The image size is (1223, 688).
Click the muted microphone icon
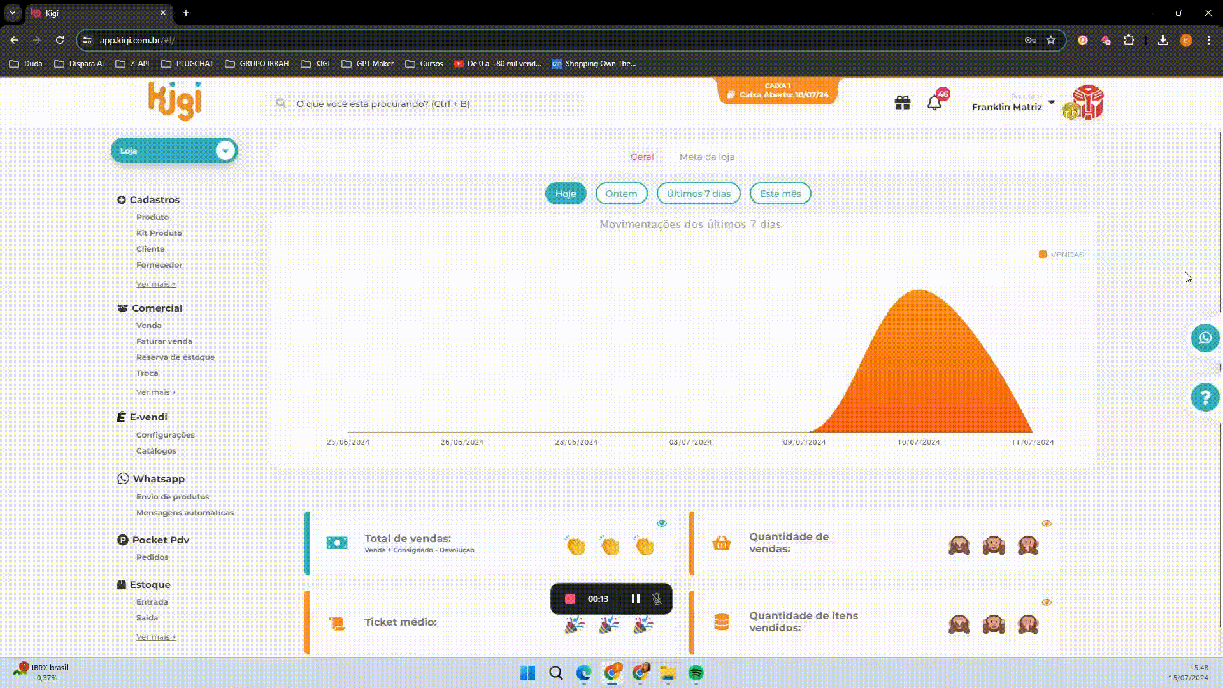coord(657,599)
